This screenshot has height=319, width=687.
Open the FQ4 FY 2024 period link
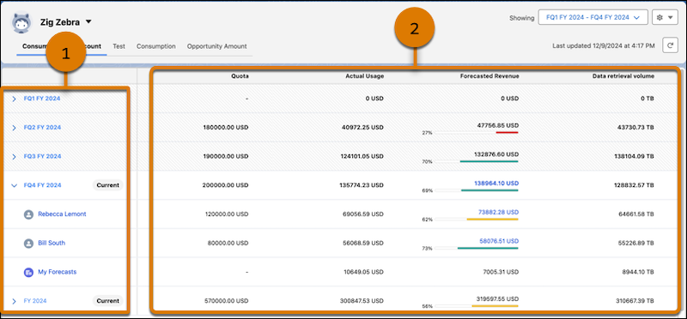42,185
